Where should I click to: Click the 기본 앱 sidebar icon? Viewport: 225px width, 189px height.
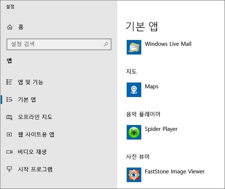point(9,99)
